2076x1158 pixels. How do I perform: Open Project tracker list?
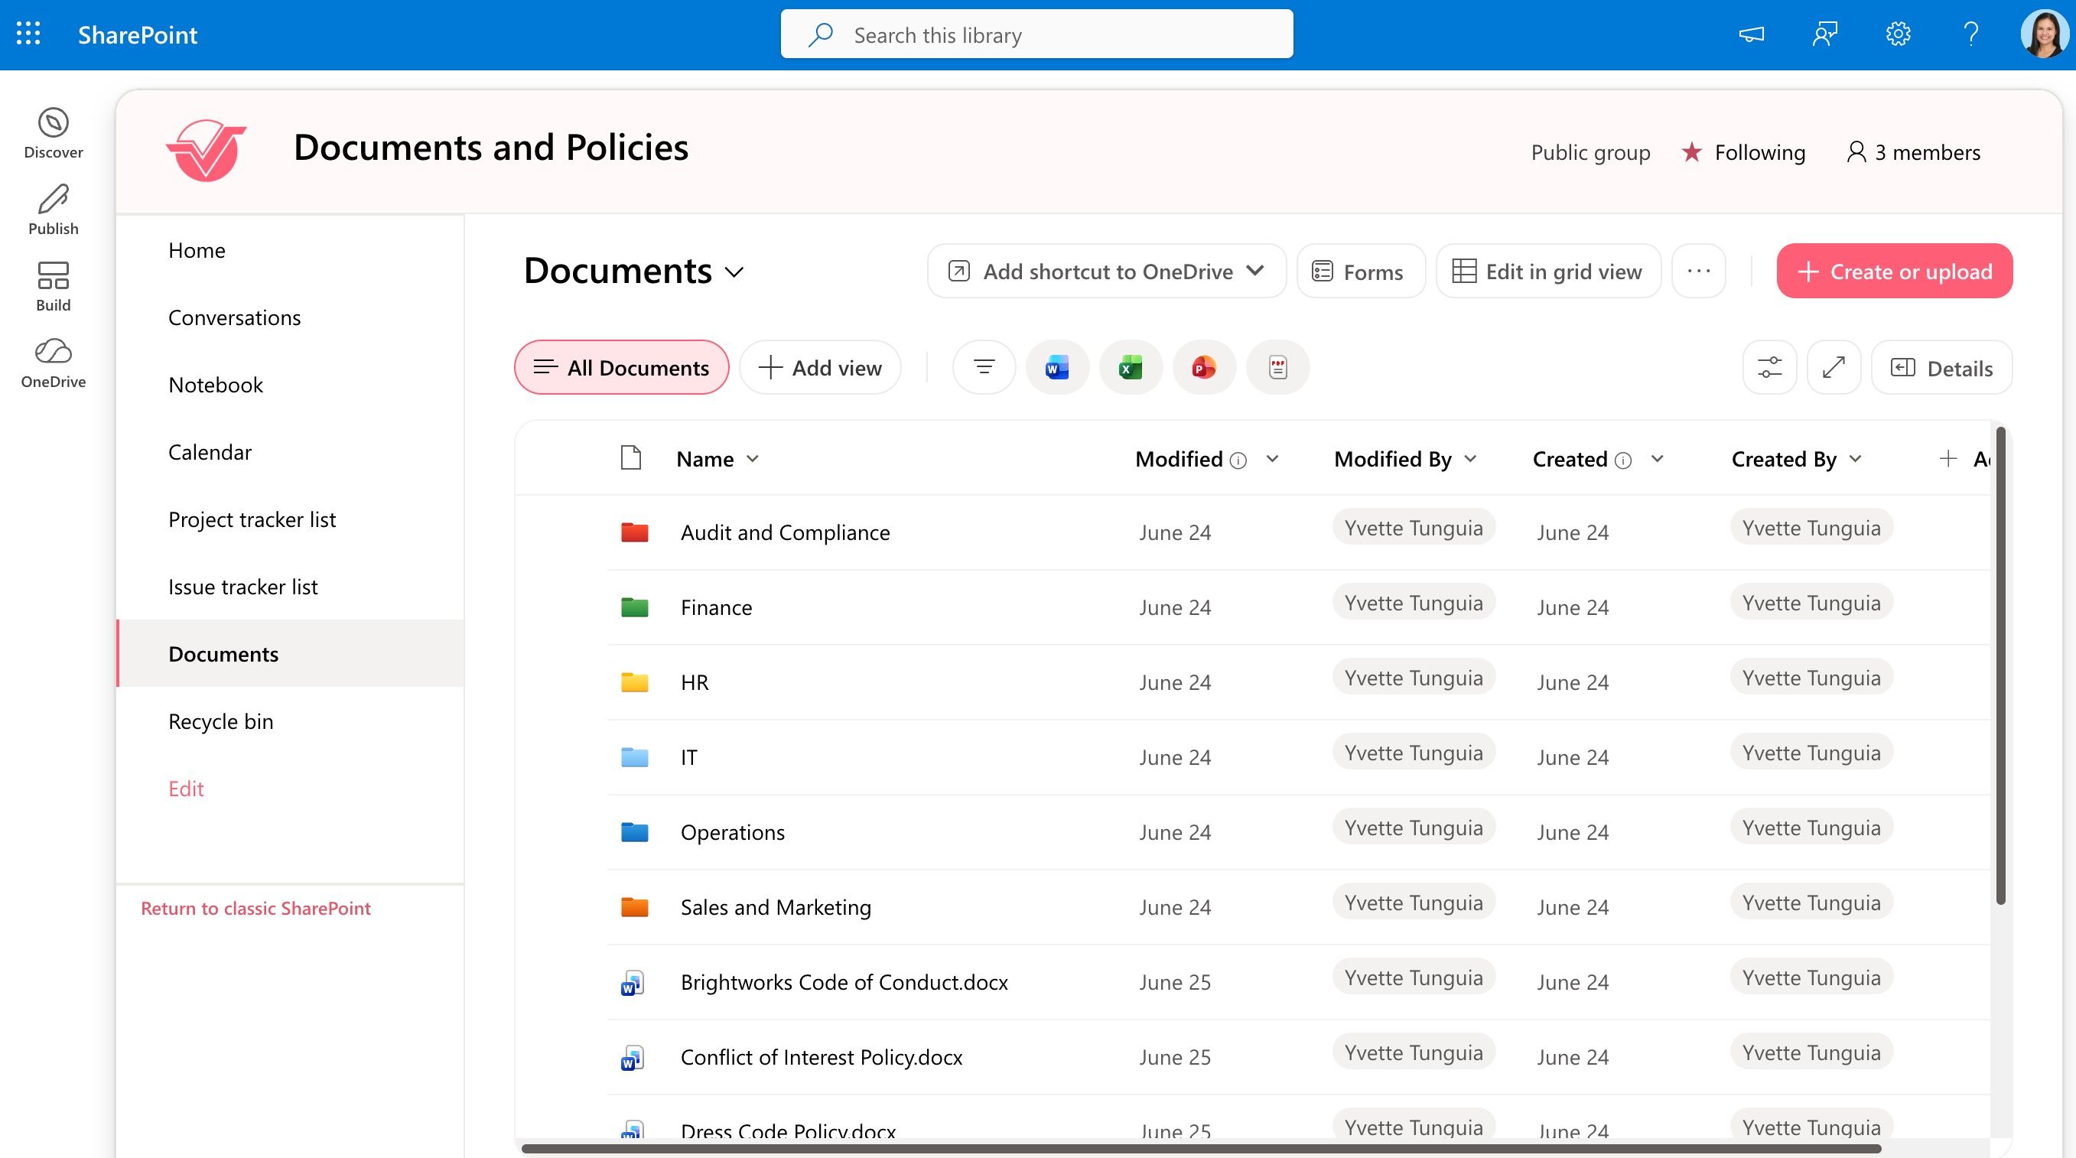point(252,519)
